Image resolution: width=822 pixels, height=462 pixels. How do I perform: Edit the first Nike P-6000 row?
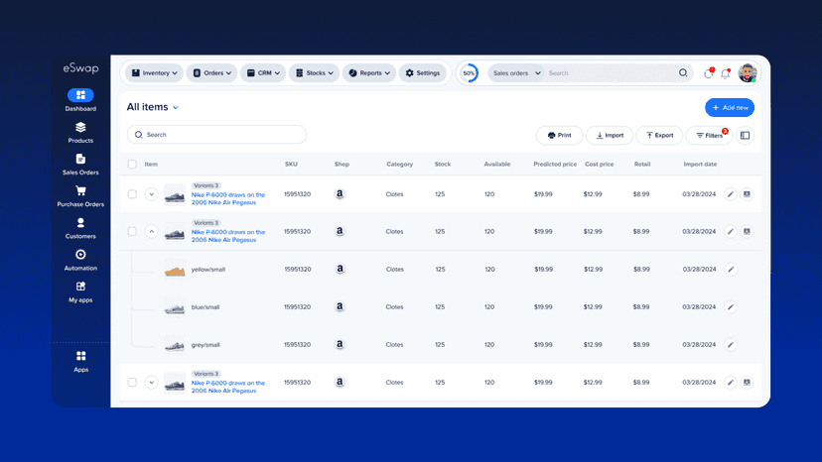click(x=731, y=194)
